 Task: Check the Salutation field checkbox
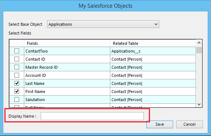(17, 99)
